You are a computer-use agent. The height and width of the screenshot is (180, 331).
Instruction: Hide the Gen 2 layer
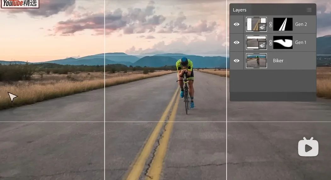pos(236,24)
